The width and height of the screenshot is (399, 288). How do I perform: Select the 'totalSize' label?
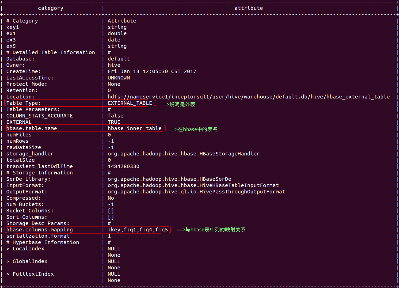coord(20,160)
